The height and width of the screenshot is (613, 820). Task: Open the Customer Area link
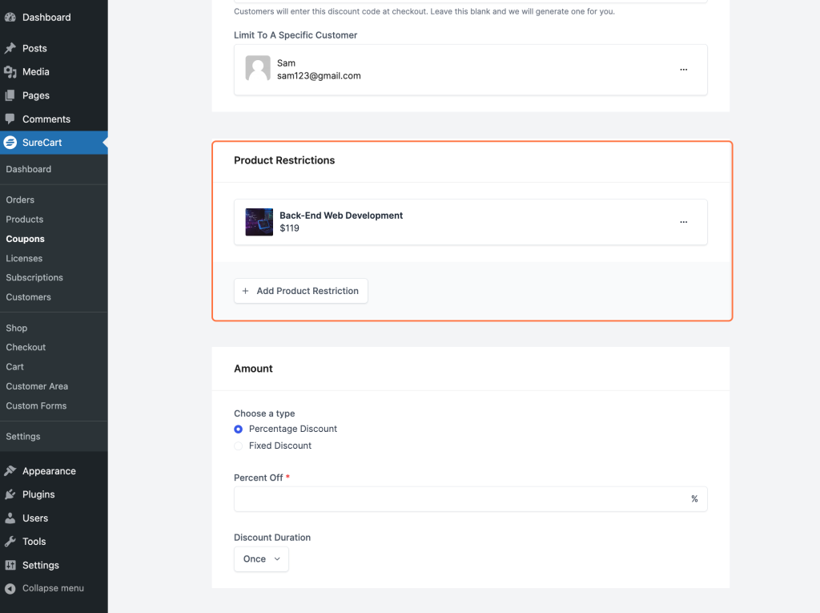click(x=37, y=386)
